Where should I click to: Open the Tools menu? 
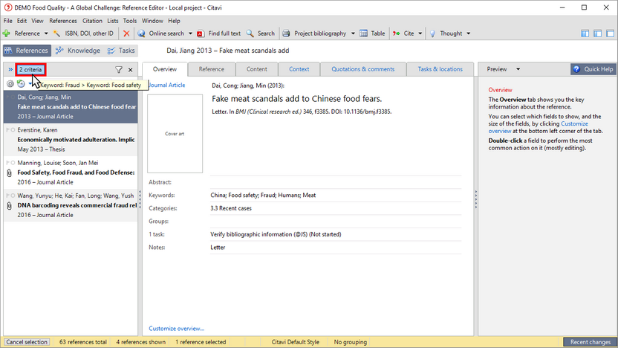pyautogui.click(x=130, y=21)
